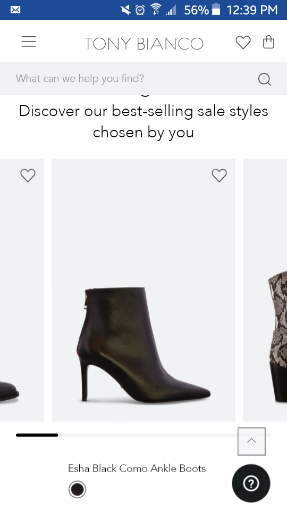Open the snakeskin boot product card

coord(265,290)
